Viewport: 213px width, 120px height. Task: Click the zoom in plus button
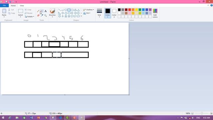[x=211, y=113]
